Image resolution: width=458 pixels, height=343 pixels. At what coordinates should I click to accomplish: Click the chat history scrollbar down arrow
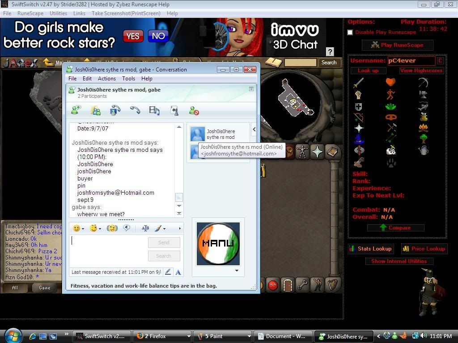[x=179, y=206]
